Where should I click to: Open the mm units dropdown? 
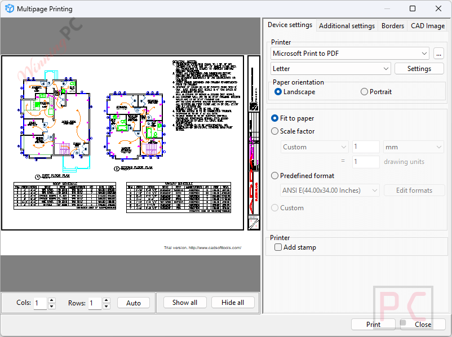(x=413, y=147)
